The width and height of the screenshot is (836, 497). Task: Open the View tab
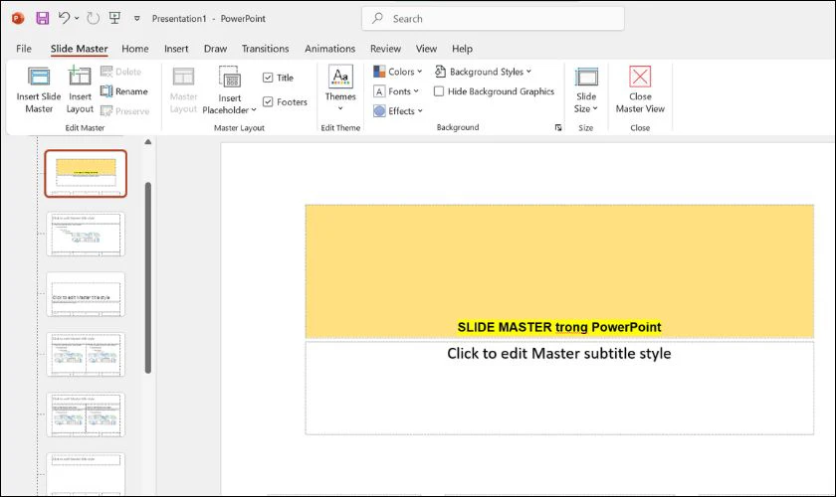pos(426,49)
